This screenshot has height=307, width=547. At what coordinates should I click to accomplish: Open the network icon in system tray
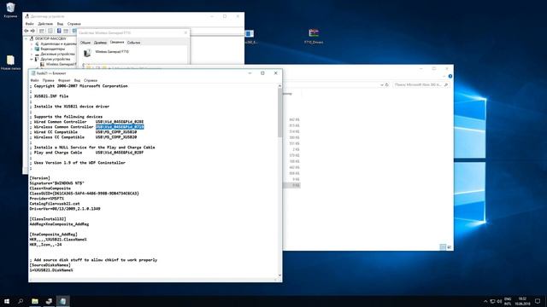(x=492, y=301)
